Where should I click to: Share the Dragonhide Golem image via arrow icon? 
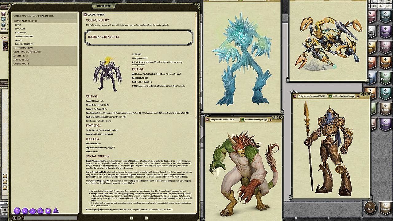[x=274, y=118]
